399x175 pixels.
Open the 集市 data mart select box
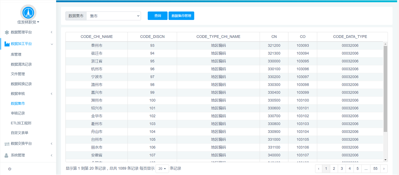pos(113,16)
